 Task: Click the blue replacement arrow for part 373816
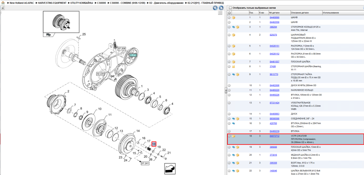tap(234, 155)
